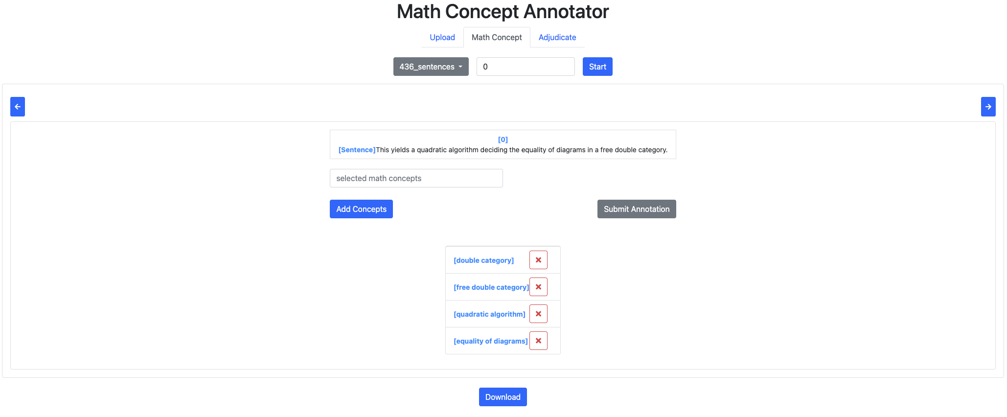Click the selected math concepts field
1007x417 pixels.
[x=416, y=178]
